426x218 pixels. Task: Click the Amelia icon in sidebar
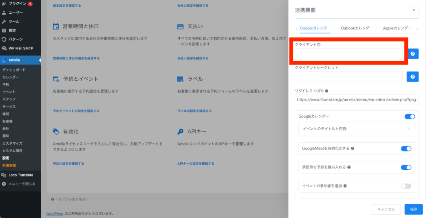(x=4, y=60)
